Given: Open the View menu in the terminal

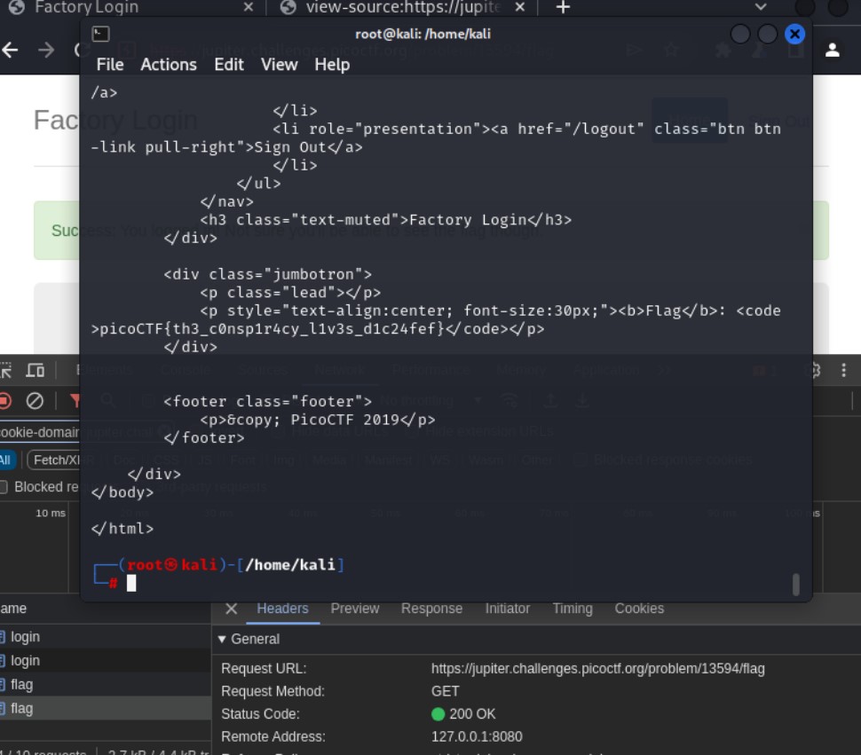Looking at the screenshot, I should click(279, 65).
